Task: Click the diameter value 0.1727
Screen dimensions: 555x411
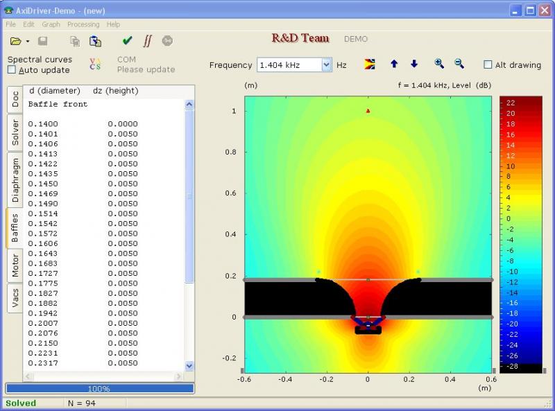Action: click(x=43, y=273)
